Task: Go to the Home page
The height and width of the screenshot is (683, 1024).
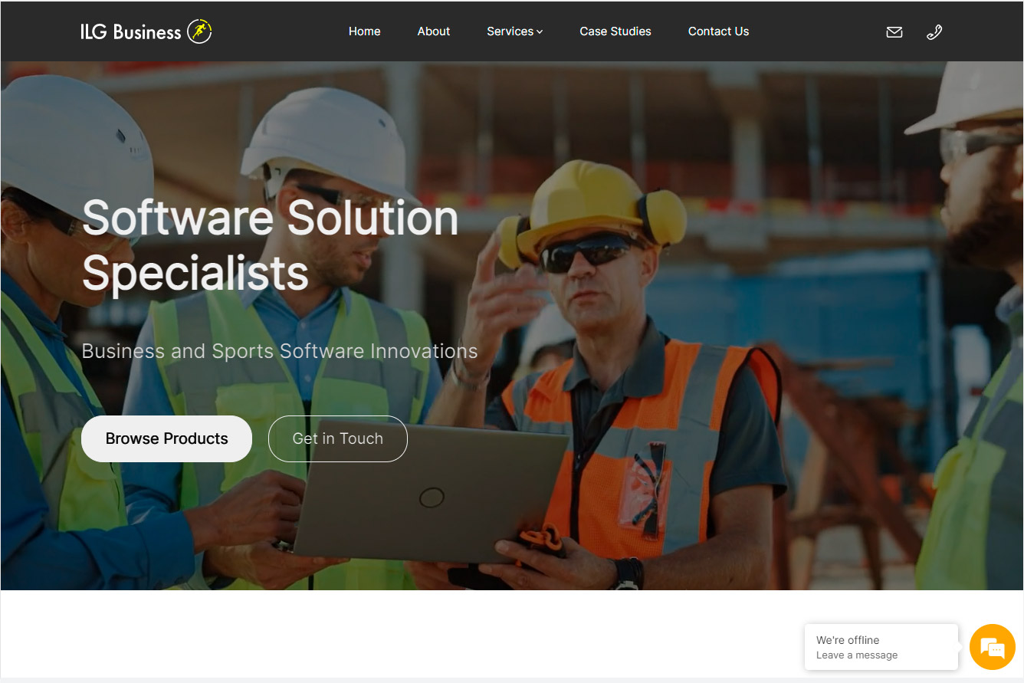Action: pos(365,31)
